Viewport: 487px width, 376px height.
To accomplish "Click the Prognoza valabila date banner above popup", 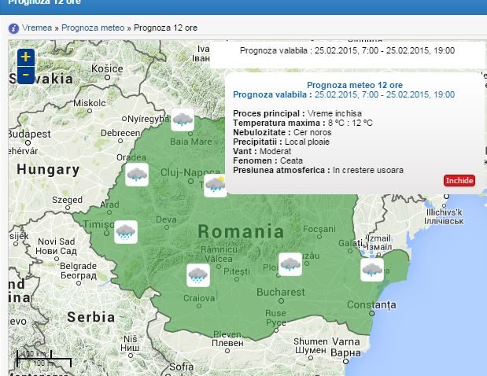I will (347, 50).
